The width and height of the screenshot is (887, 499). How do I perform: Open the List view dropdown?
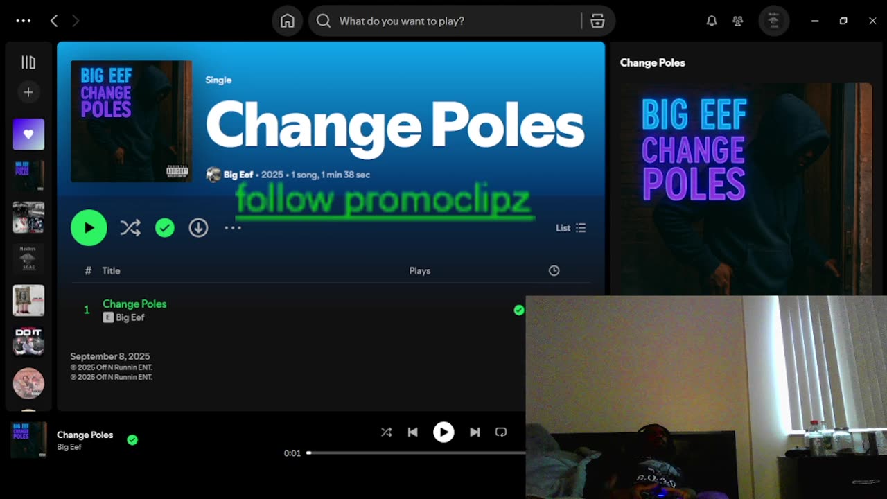tap(571, 228)
